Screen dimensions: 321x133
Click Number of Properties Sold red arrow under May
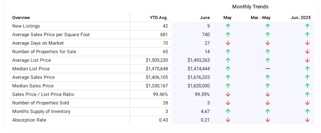(228, 103)
